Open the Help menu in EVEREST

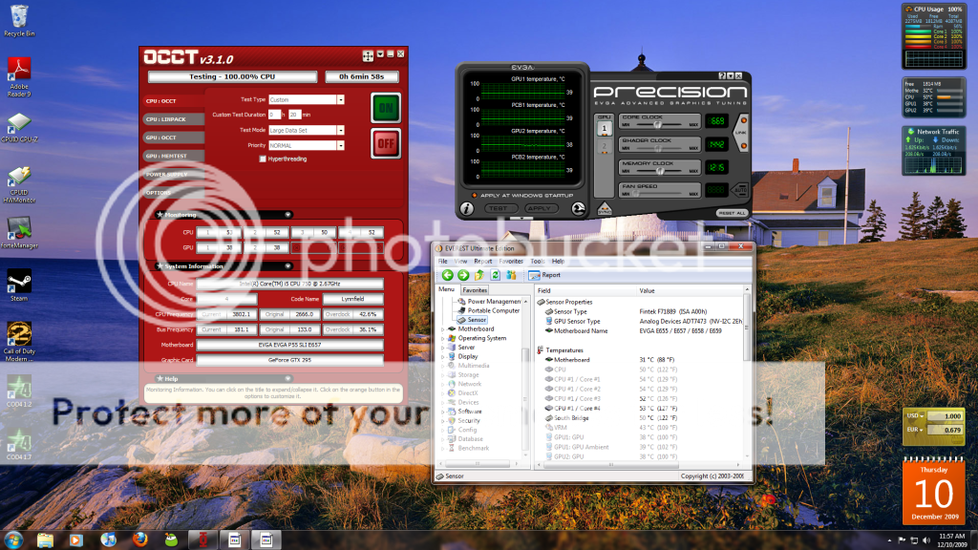pyautogui.click(x=558, y=262)
